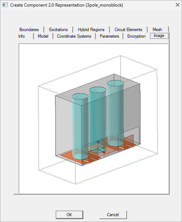Select the Model tab
Screen dimensions: 182x222
click(x=43, y=36)
